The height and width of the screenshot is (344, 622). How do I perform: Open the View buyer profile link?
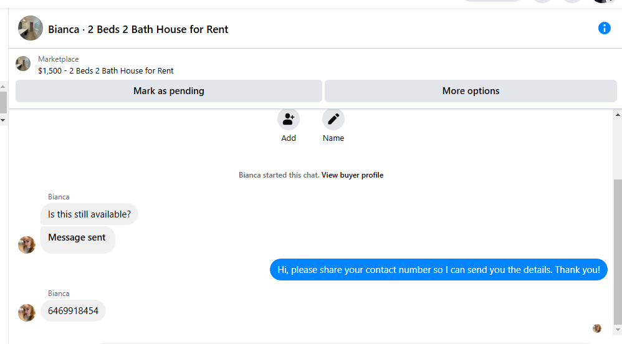click(x=352, y=175)
